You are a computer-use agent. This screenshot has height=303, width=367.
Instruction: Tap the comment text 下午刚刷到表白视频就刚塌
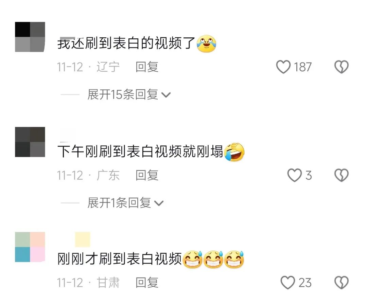[x=140, y=151]
